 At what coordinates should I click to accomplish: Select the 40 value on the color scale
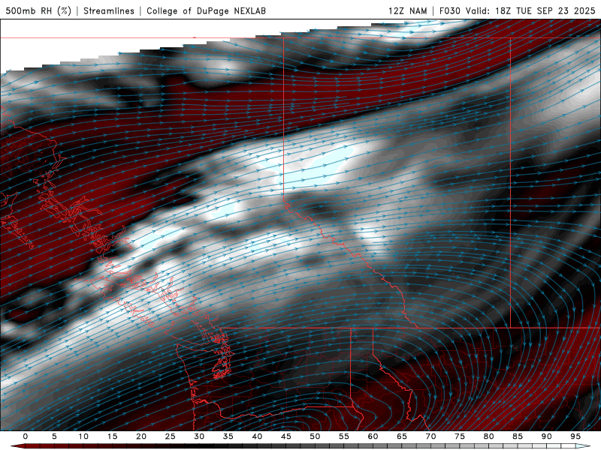257,436
